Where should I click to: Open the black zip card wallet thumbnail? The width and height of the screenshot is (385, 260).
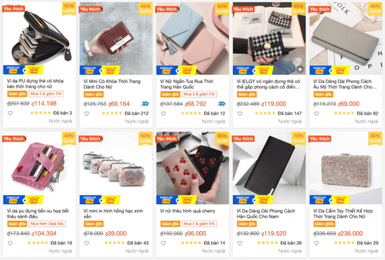(x=39, y=39)
